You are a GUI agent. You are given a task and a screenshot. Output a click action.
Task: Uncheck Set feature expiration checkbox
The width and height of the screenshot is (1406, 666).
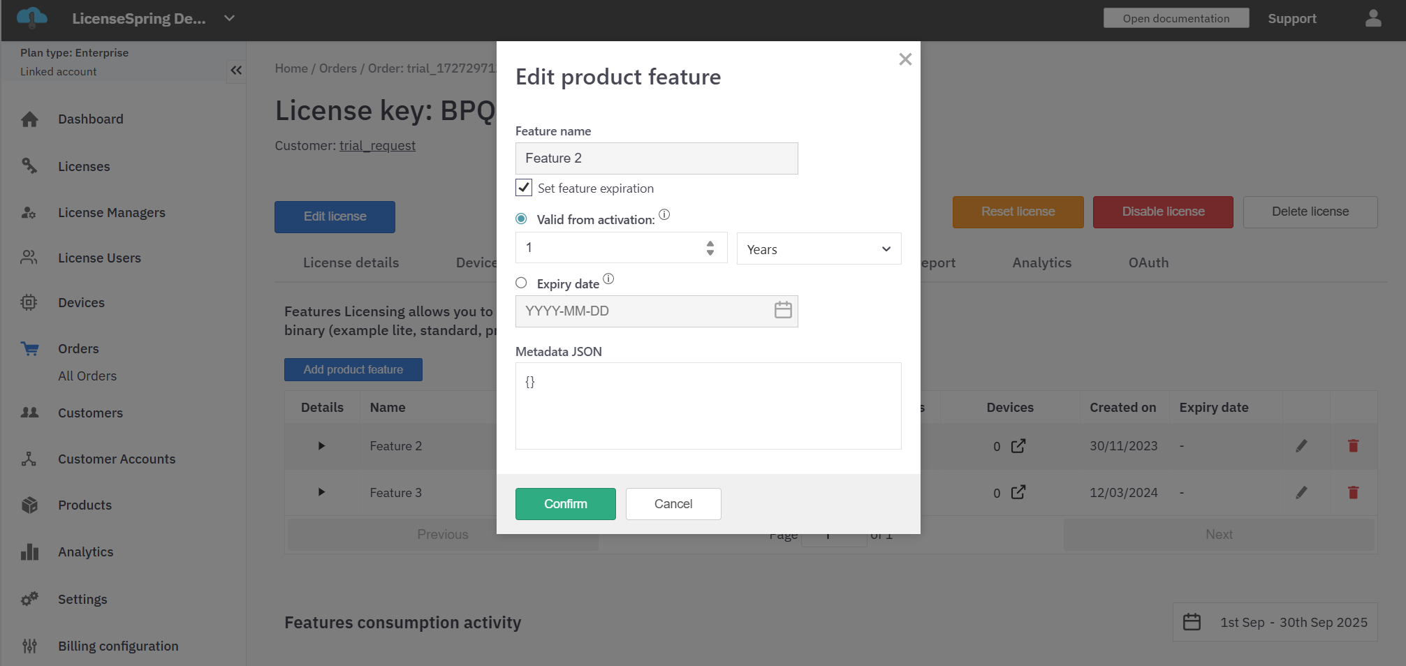(524, 188)
